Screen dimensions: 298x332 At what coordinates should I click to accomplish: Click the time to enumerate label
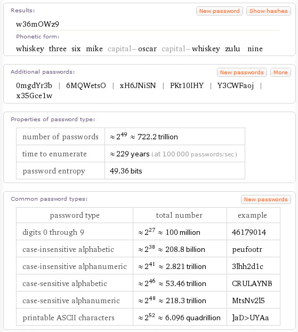54,154
